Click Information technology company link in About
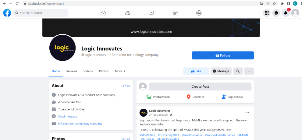This screenshot has height=140, width=302. click(80, 124)
